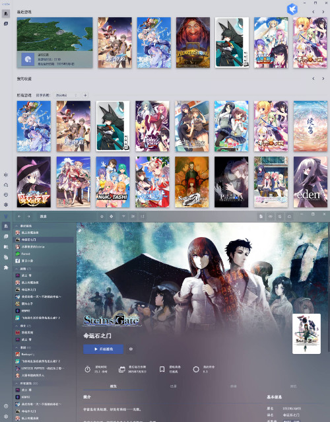Screen dimensions: 330x422
Task: Go forward in lower window navigation
Action: point(28,217)
